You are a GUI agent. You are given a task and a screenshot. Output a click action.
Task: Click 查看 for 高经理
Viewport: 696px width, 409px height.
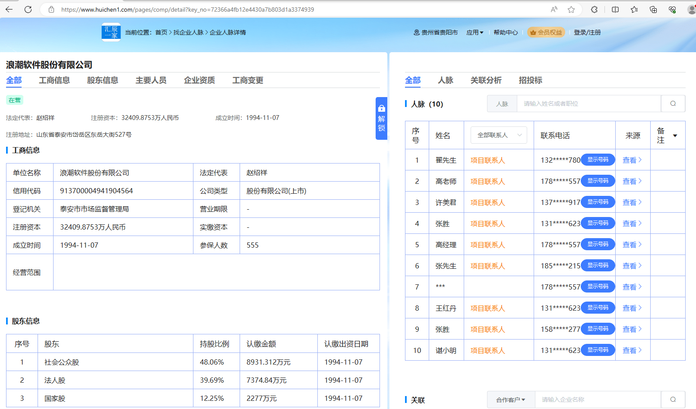pos(632,245)
